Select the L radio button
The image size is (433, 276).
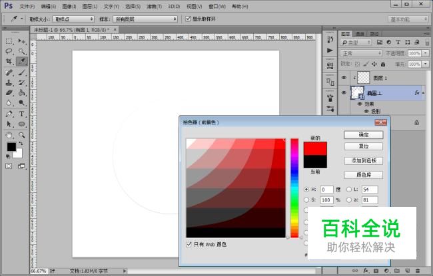[x=349, y=190]
